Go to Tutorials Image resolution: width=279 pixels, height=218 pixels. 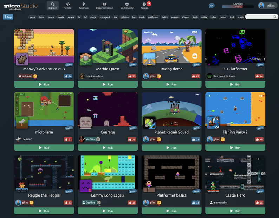84,6
